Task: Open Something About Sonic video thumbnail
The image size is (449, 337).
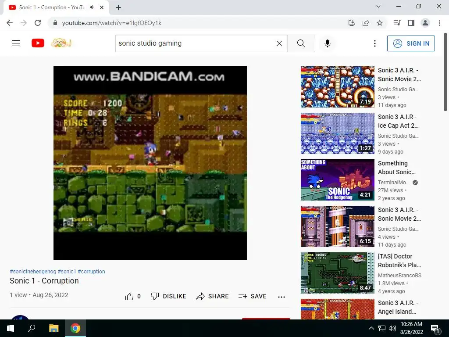Action: tap(337, 180)
